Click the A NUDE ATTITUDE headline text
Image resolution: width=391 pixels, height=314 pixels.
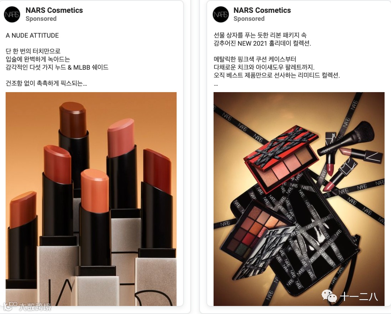(32, 35)
